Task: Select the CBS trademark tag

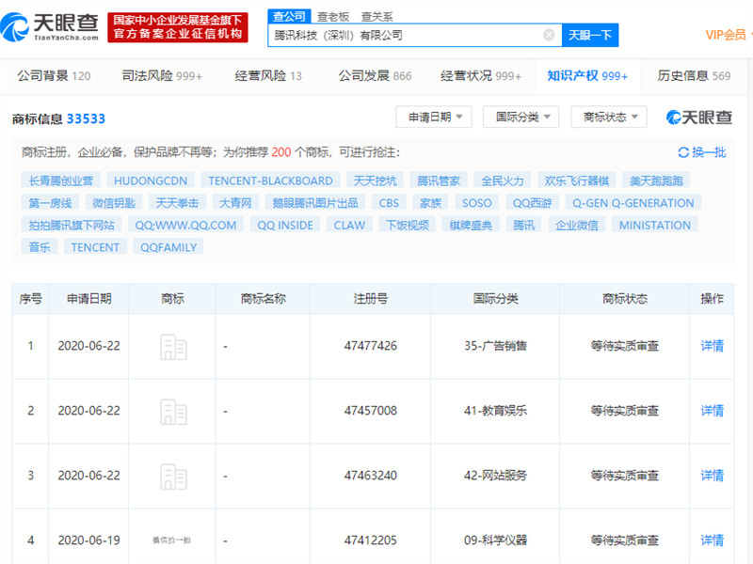Action: pos(389,203)
